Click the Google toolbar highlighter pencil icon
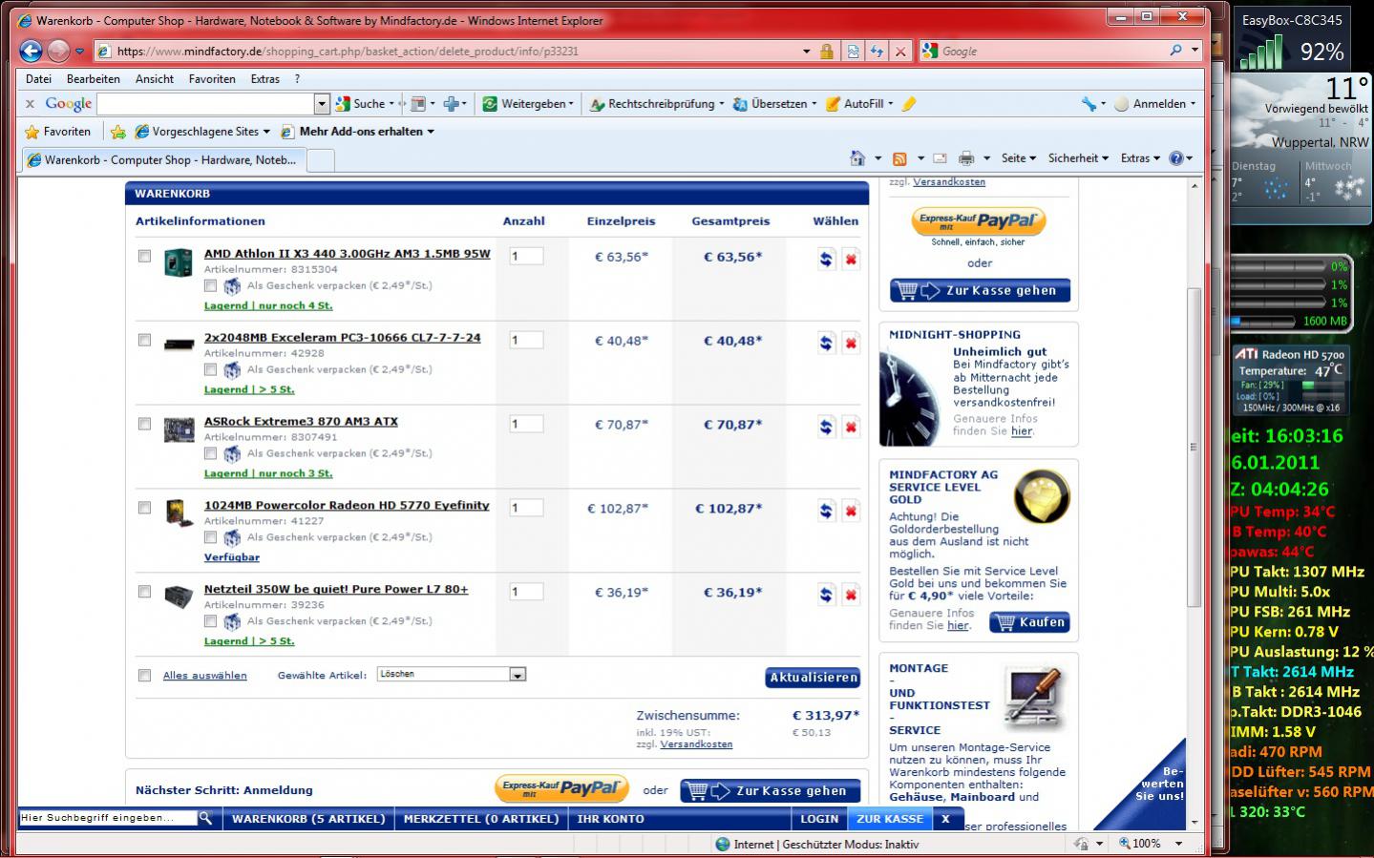Image resolution: width=1374 pixels, height=858 pixels. point(908,104)
